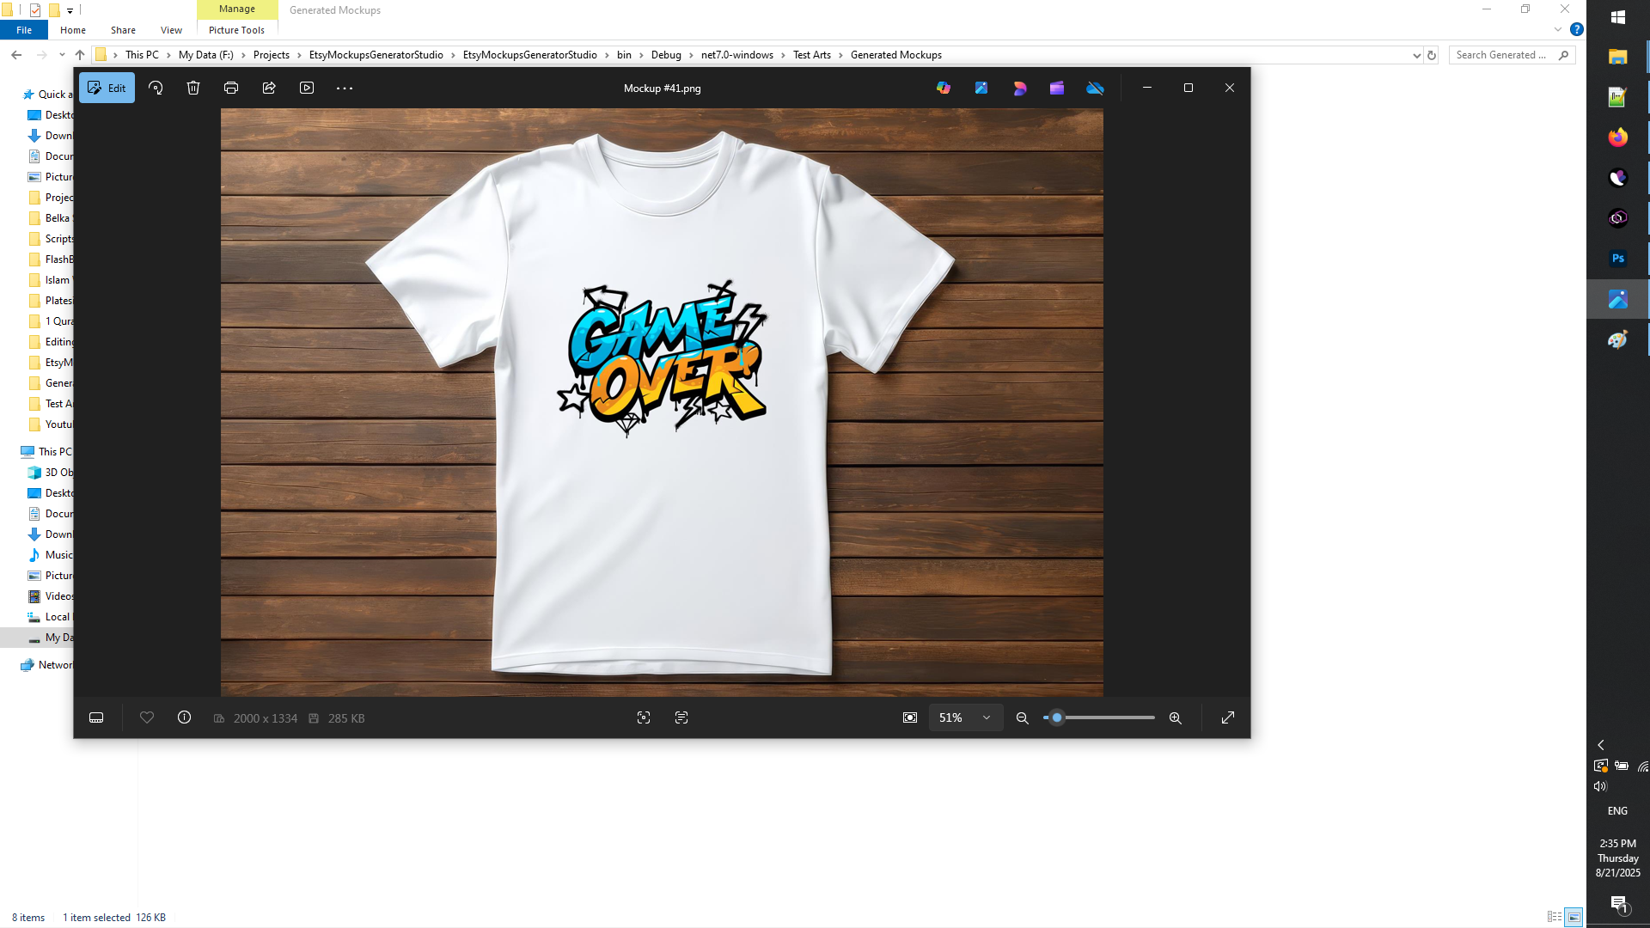Open the See more menu in Photos toolbar
The image size is (1650, 928).
tap(344, 88)
